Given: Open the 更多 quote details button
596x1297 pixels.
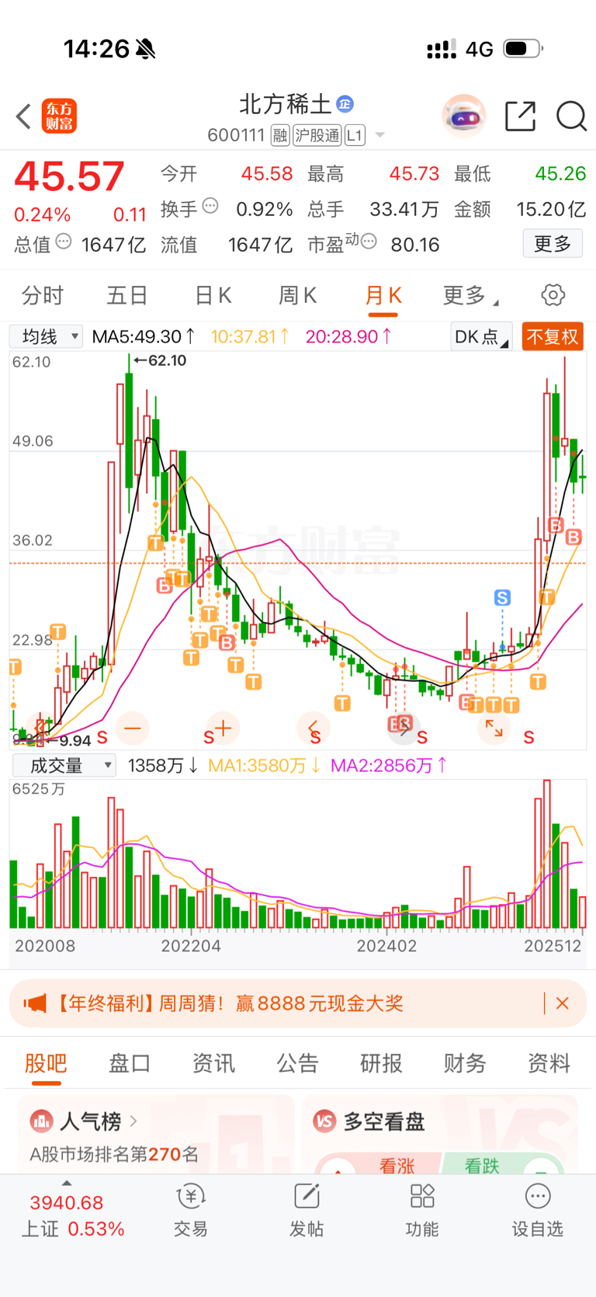Looking at the screenshot, I should point(553,244).
